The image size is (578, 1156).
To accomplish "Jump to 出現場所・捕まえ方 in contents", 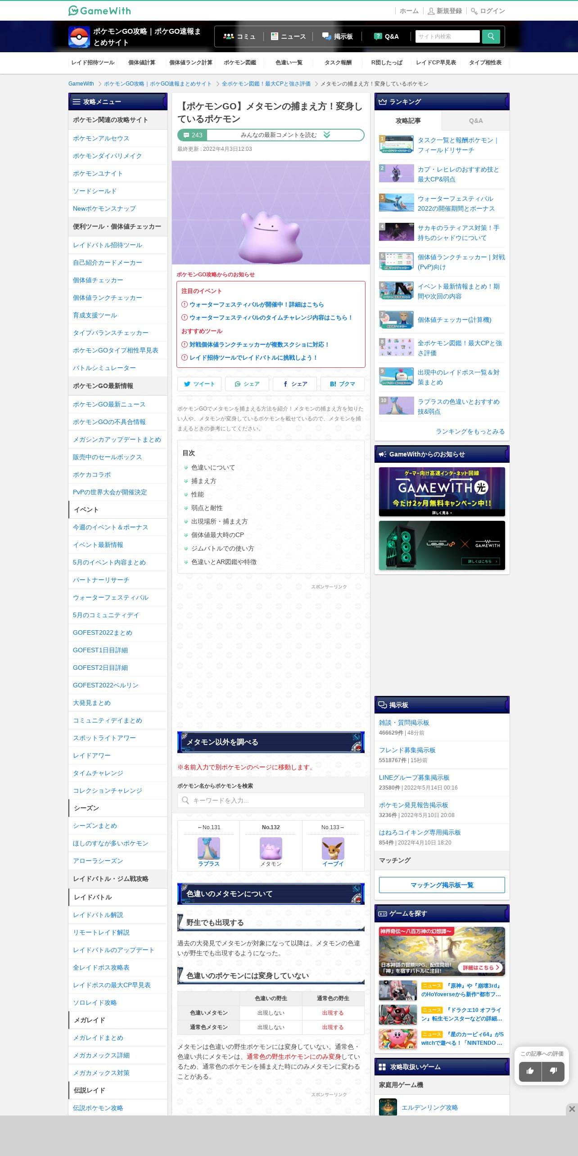I will tap(219, 522).
